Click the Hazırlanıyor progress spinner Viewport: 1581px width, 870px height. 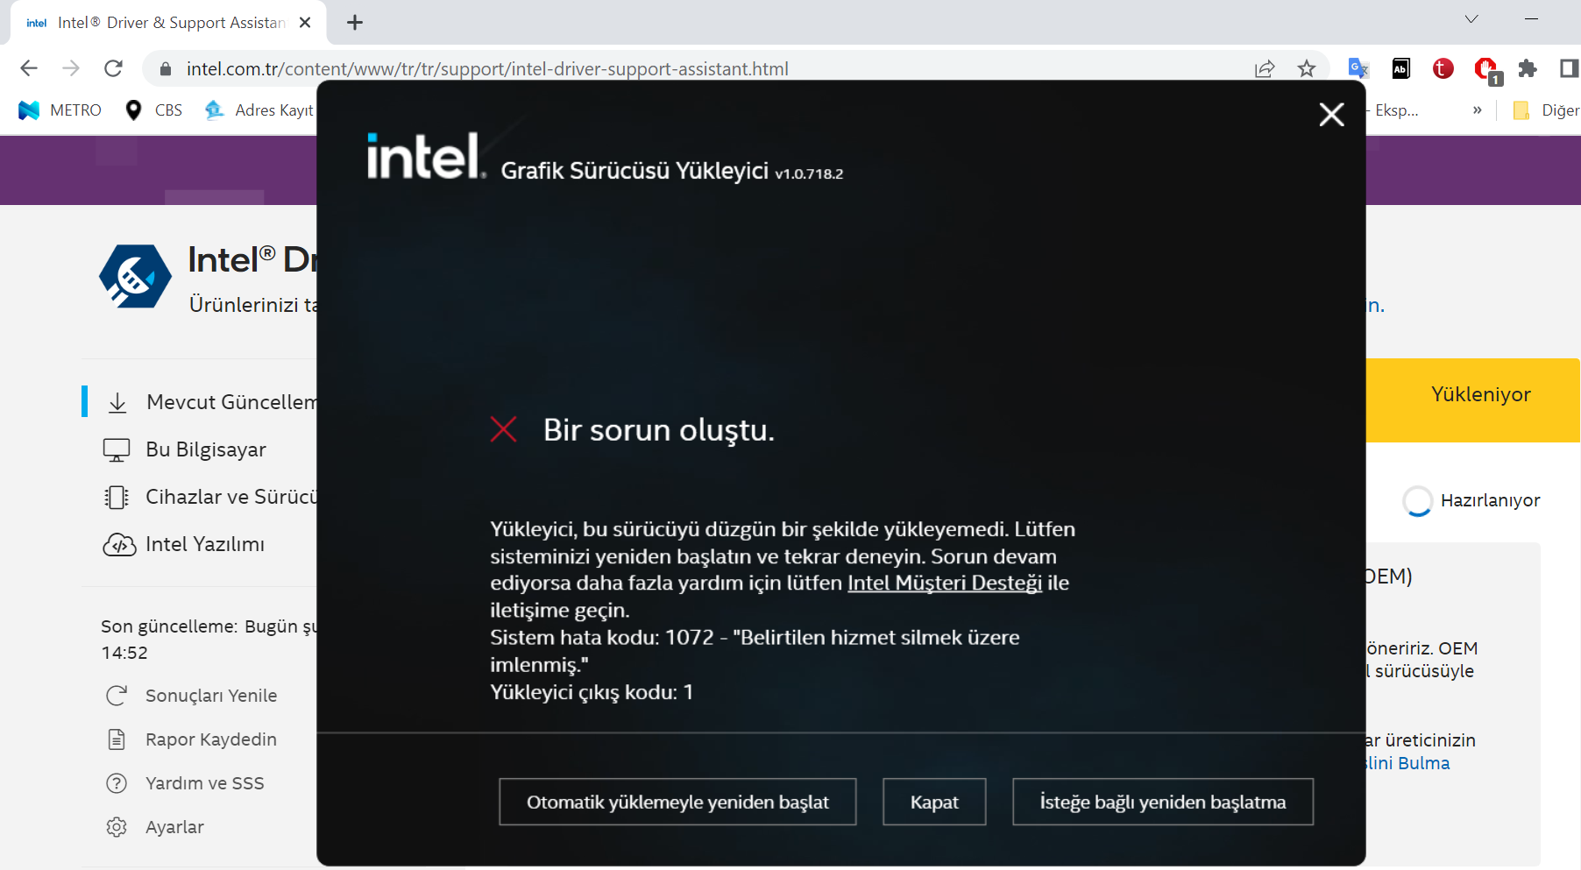pos(1417,501)
